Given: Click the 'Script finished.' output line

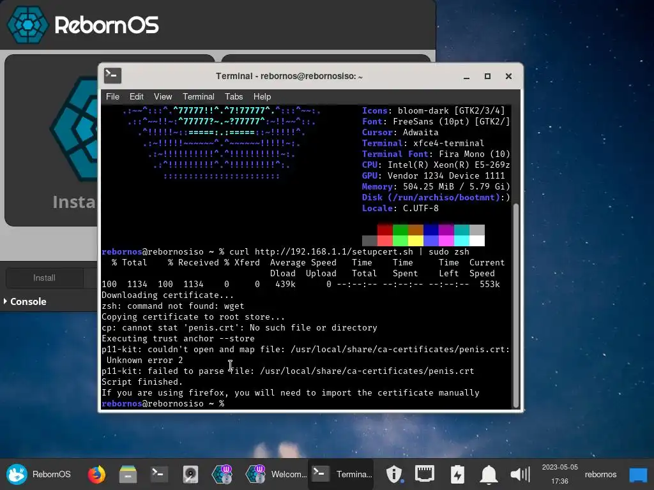Looking at the screenshot, I should tap(142, 382).
